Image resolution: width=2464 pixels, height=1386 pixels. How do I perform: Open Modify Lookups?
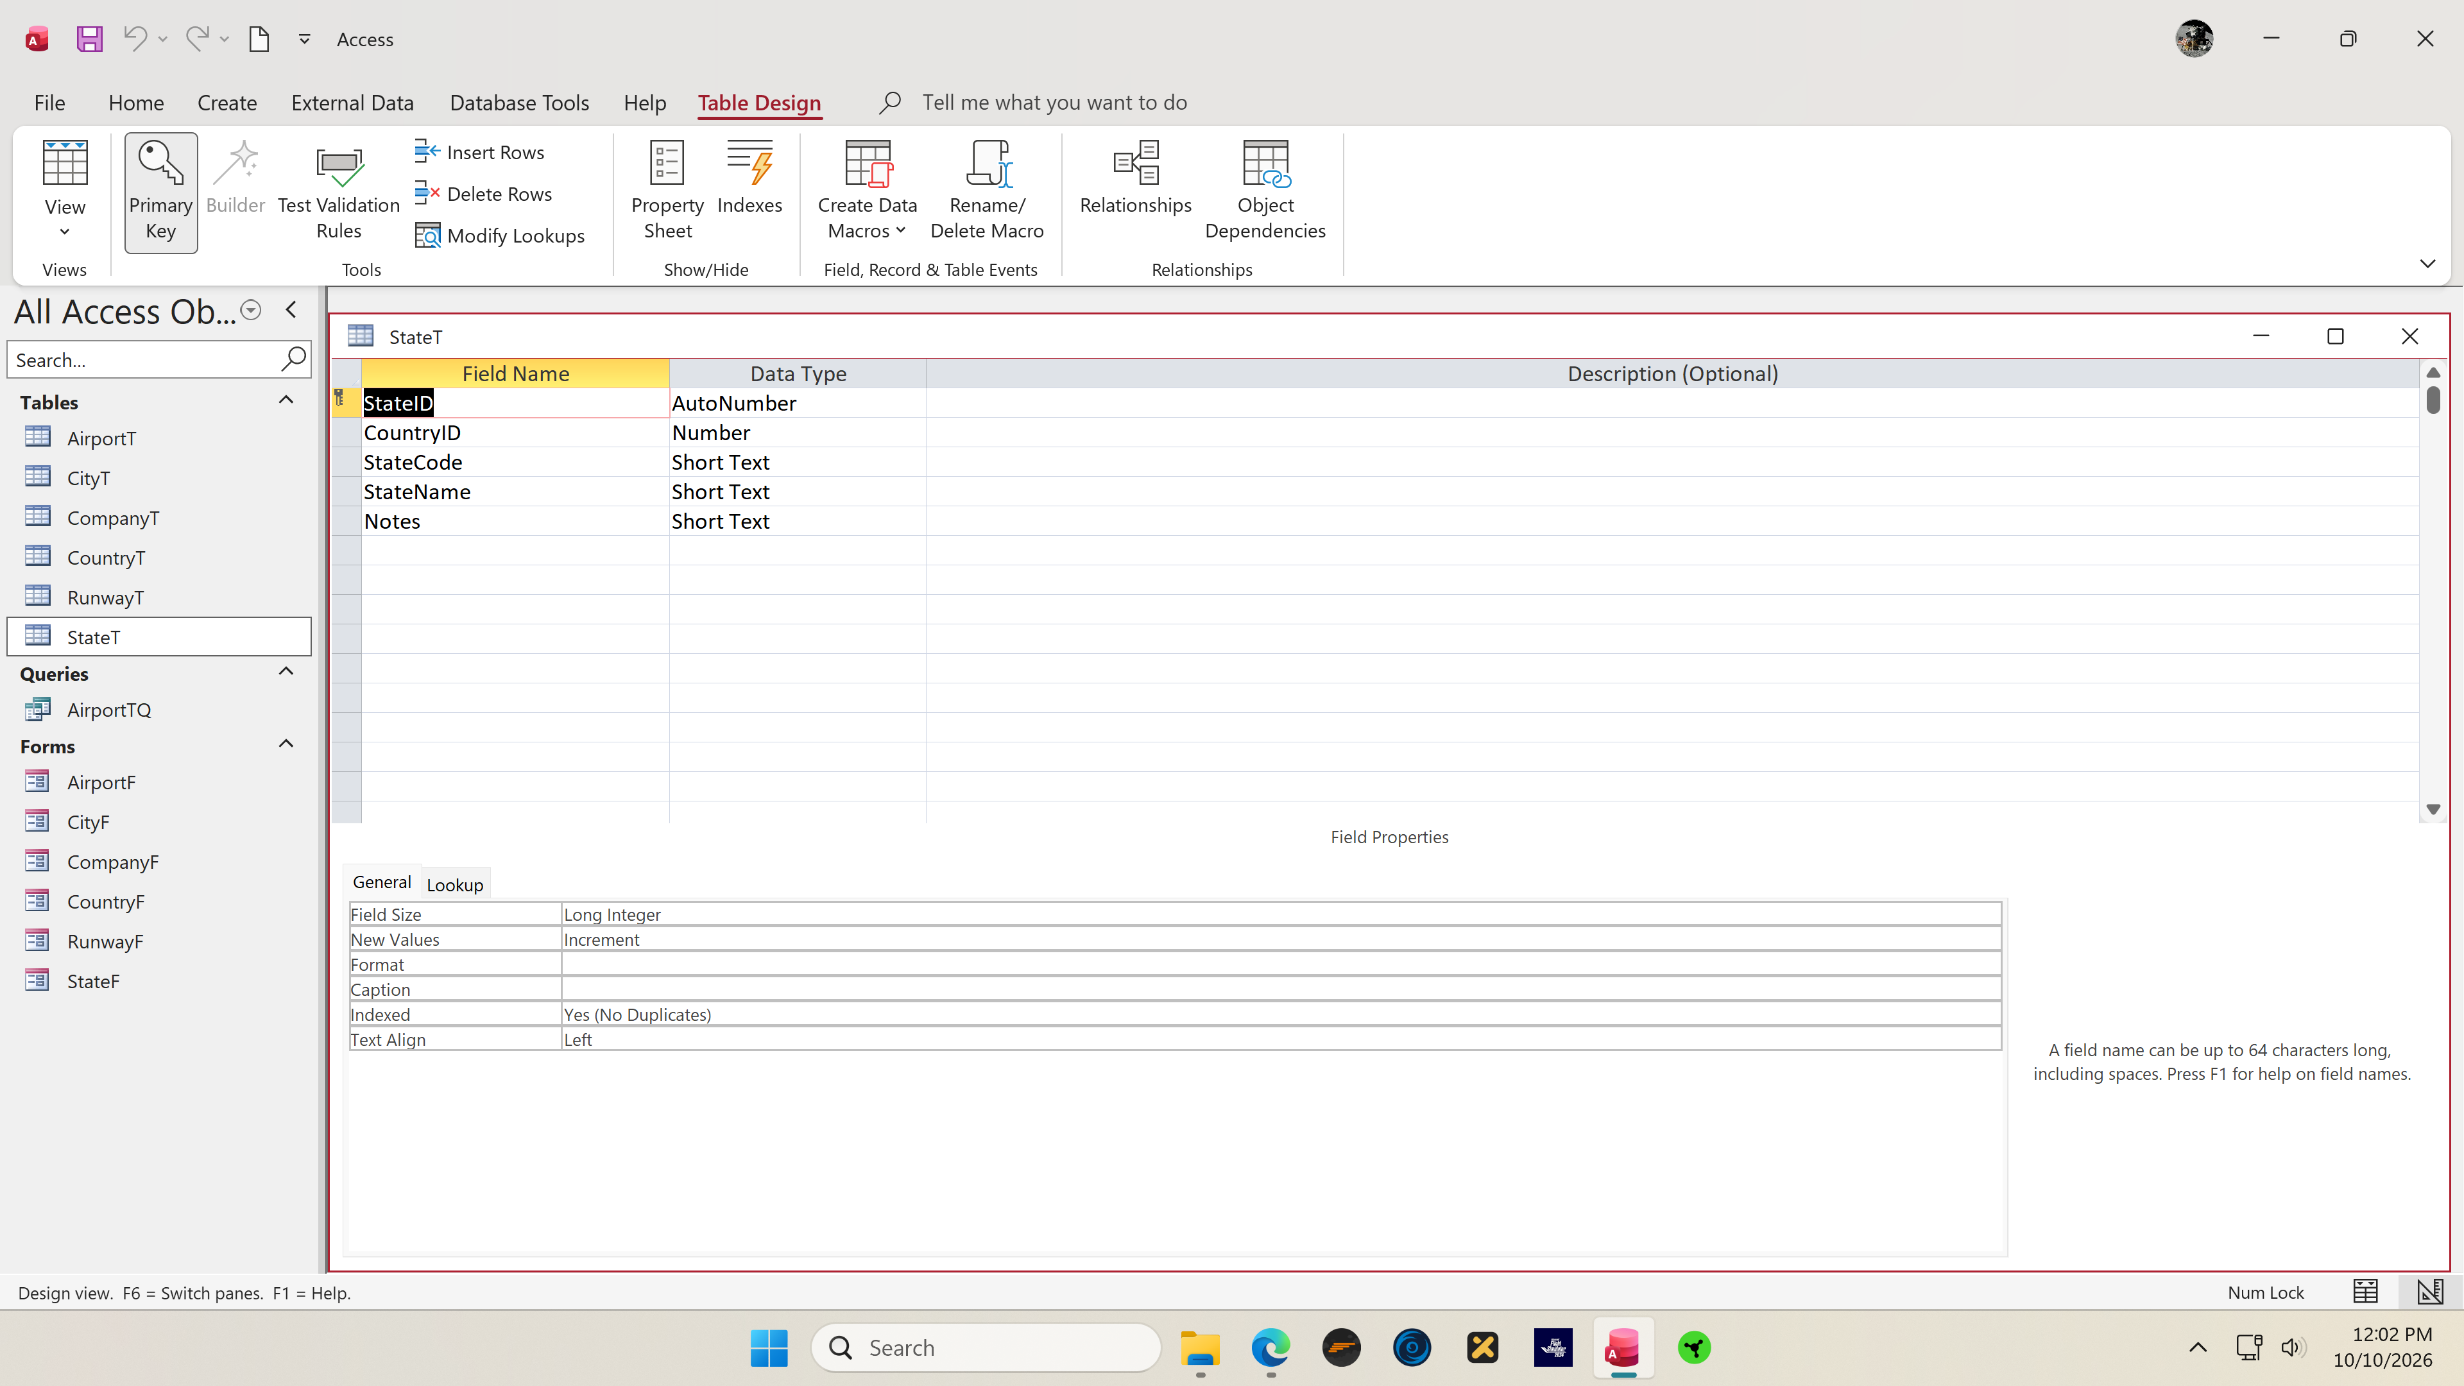tap(499, 235)
